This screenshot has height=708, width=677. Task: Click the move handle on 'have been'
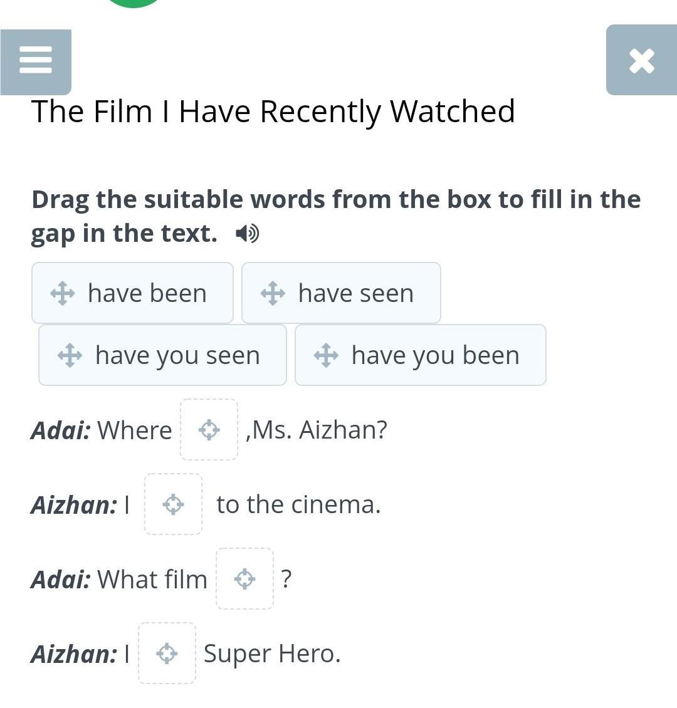point(62,293)
